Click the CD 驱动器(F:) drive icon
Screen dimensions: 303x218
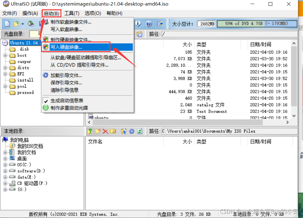(12, 183)
